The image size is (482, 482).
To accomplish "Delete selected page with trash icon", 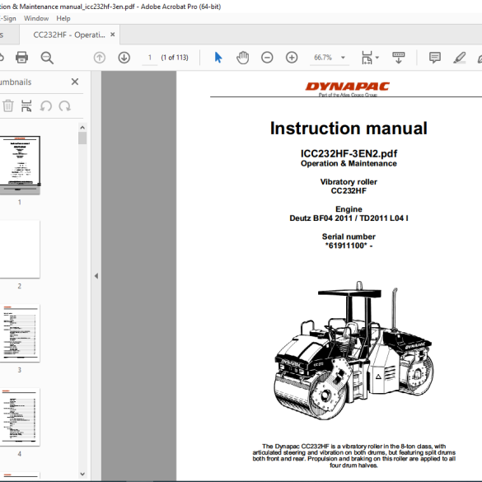I will 8,106.
